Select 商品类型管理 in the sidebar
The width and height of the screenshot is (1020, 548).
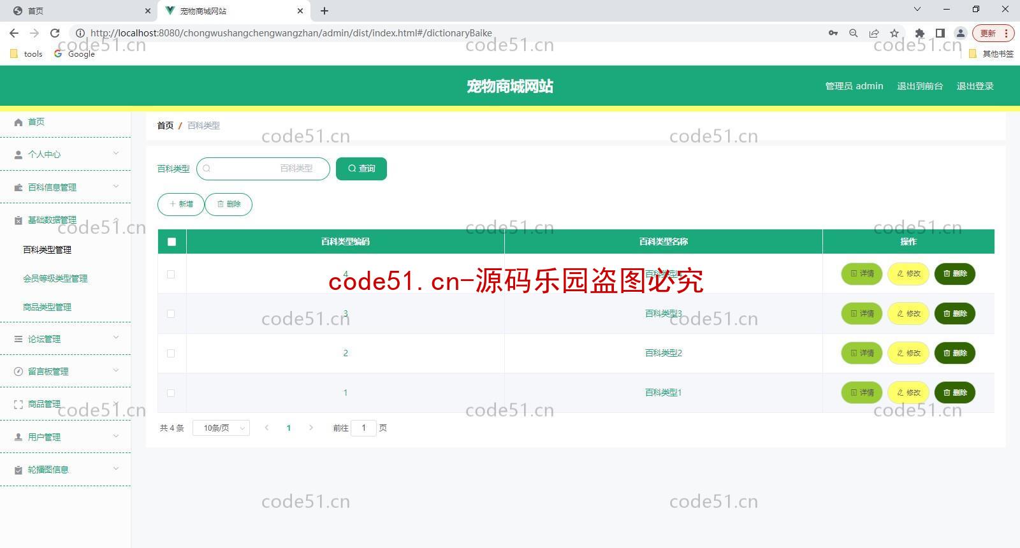pos(47,307)
